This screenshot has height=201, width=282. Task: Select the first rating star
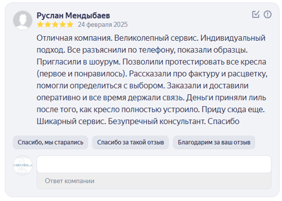point(40,25)
